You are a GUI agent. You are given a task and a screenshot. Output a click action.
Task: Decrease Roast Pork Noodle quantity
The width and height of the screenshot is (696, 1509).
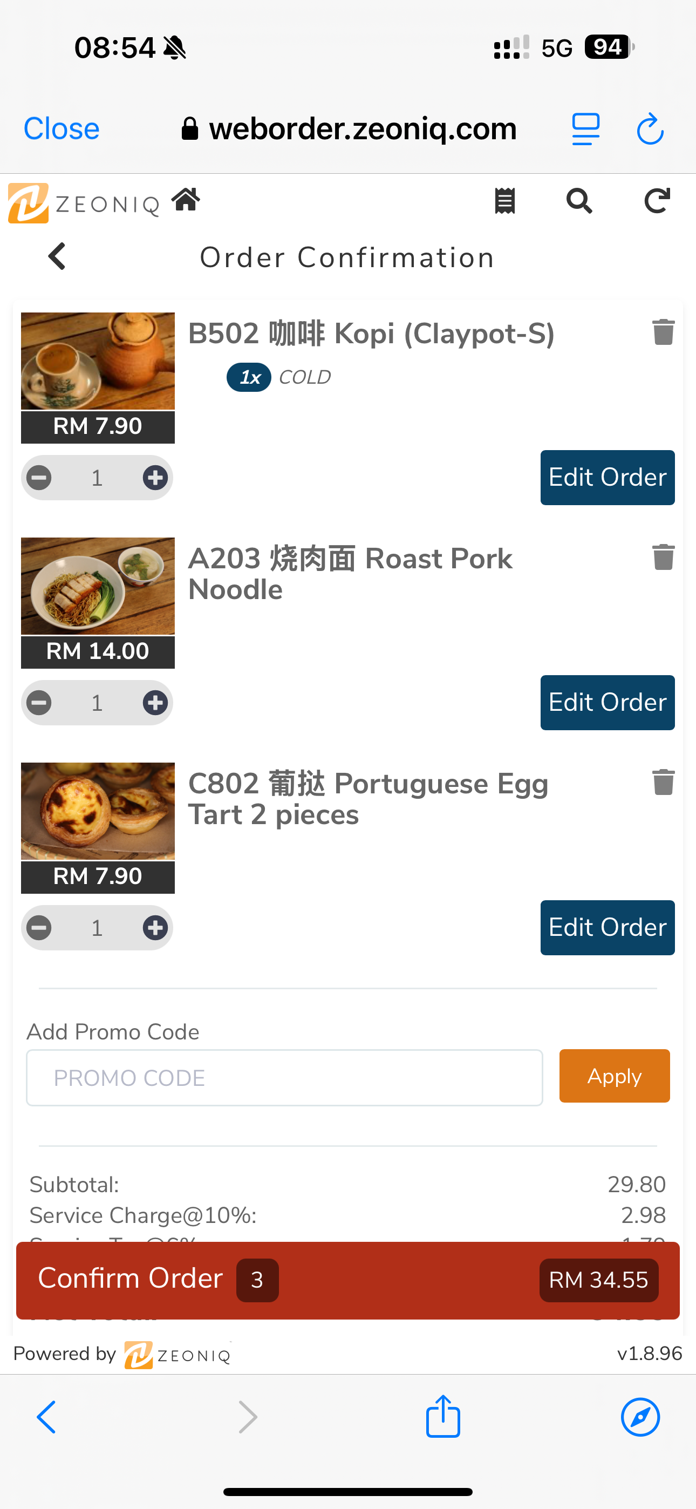(x=39, y=703)
